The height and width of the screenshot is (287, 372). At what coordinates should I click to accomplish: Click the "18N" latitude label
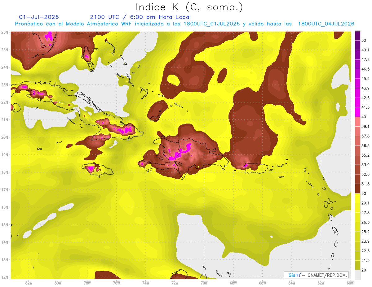[5, 172]
